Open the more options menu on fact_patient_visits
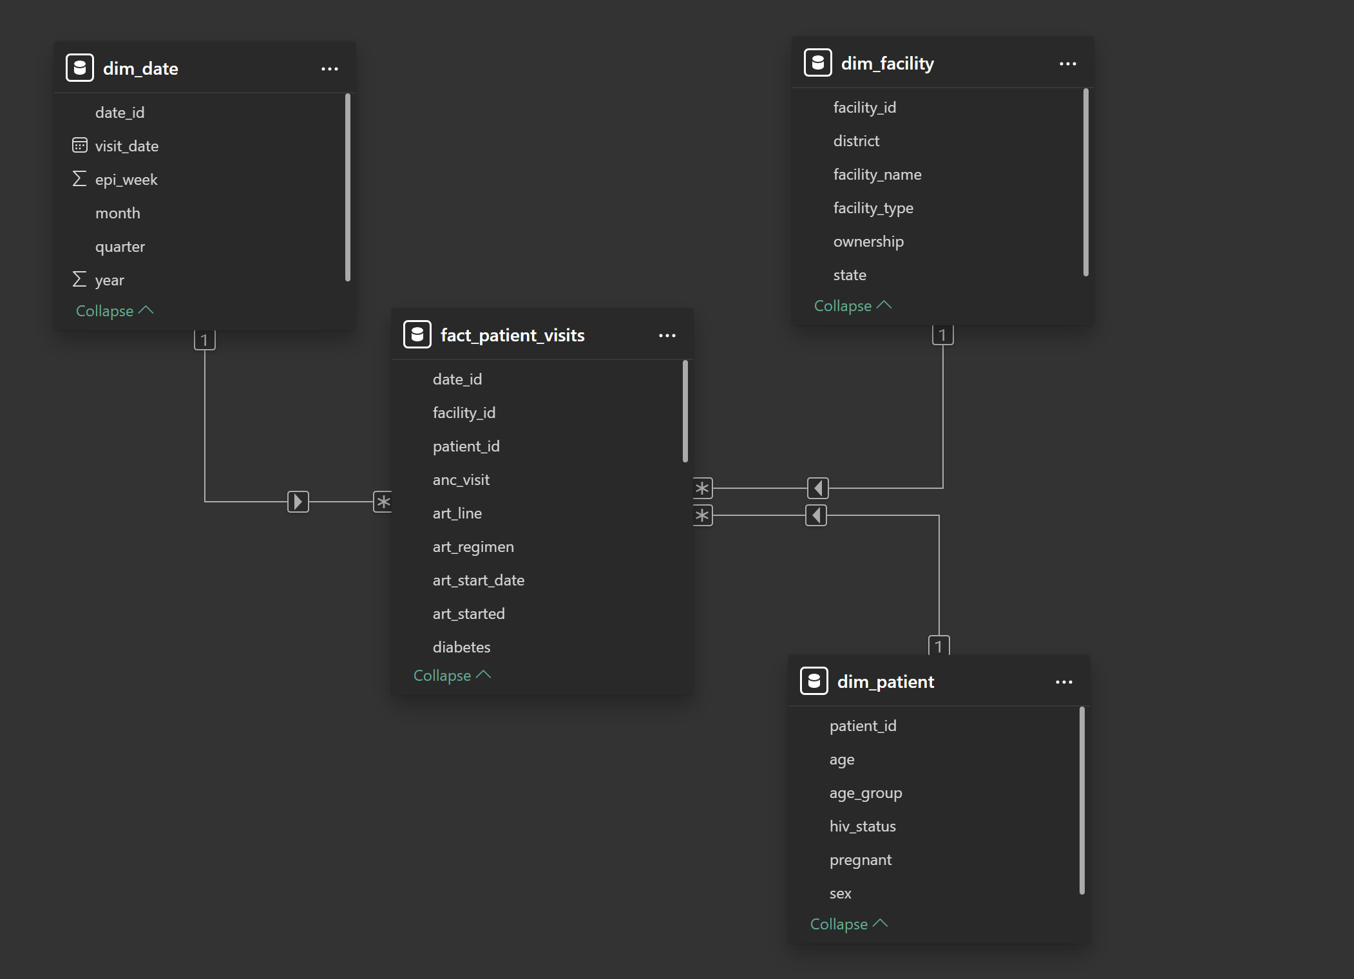1354x979 pixels. [667, 335]
